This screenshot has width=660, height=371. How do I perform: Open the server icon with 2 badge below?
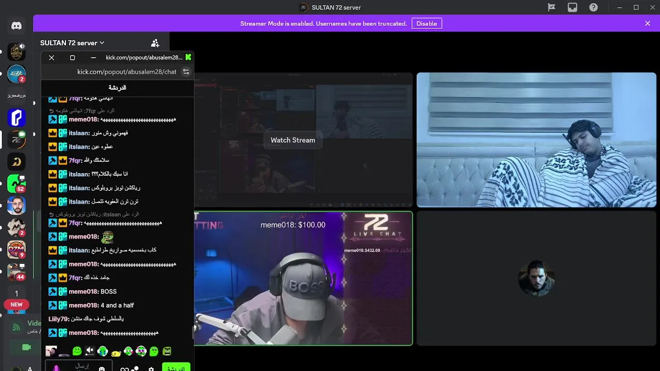coord(16,227)
